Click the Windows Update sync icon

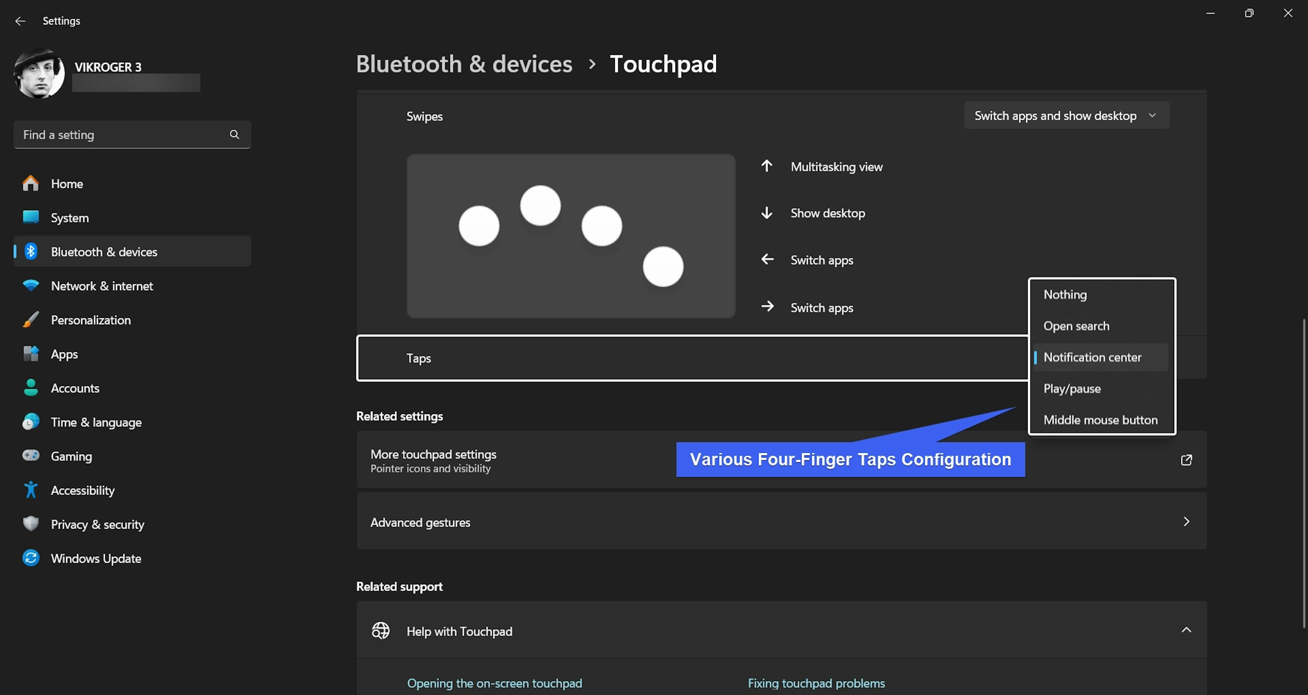(x=30, y=558)
